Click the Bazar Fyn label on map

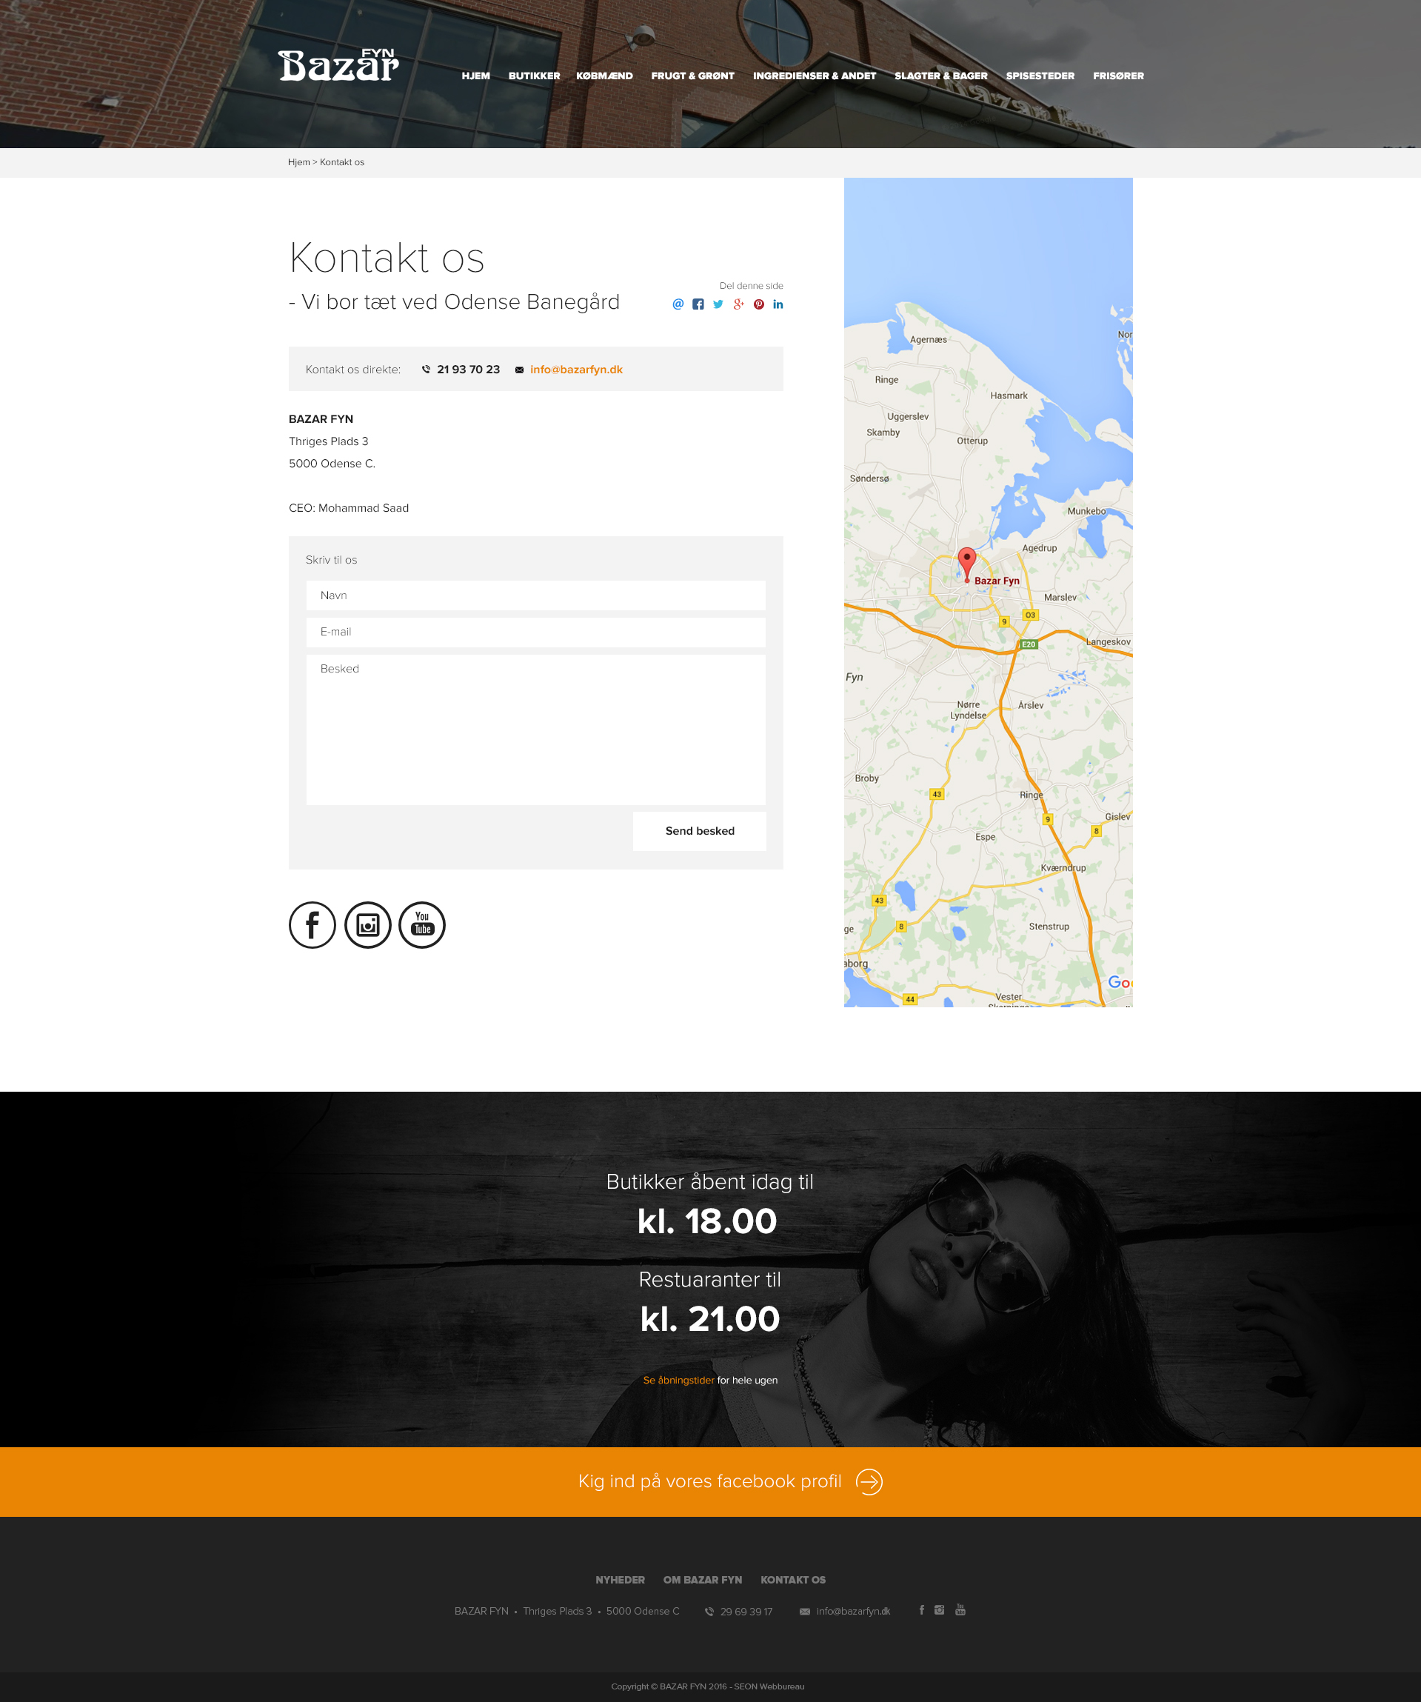(997, 581)
